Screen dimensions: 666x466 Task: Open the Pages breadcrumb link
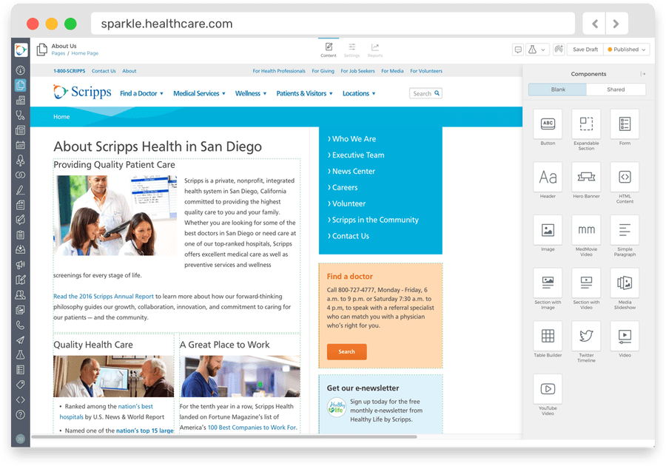(58, 53)
